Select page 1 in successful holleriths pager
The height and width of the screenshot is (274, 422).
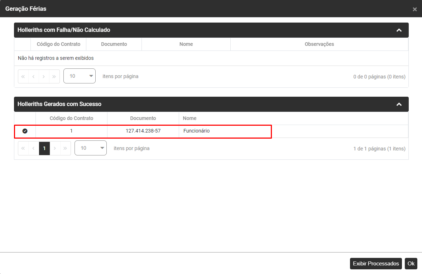pos(44,148)
